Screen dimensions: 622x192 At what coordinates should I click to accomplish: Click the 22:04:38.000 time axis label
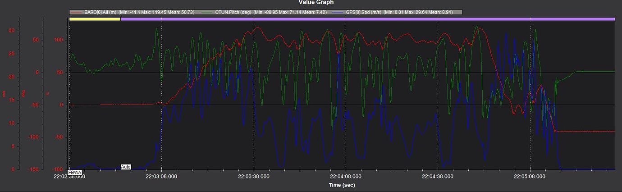[x=438, y=177]
